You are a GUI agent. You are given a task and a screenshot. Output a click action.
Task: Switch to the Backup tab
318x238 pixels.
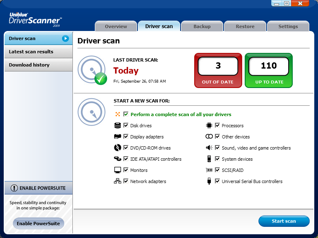coord(202,26)
